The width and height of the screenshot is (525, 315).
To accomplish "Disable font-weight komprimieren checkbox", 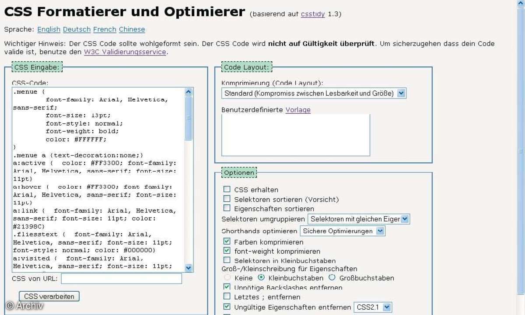I will 227,251.
